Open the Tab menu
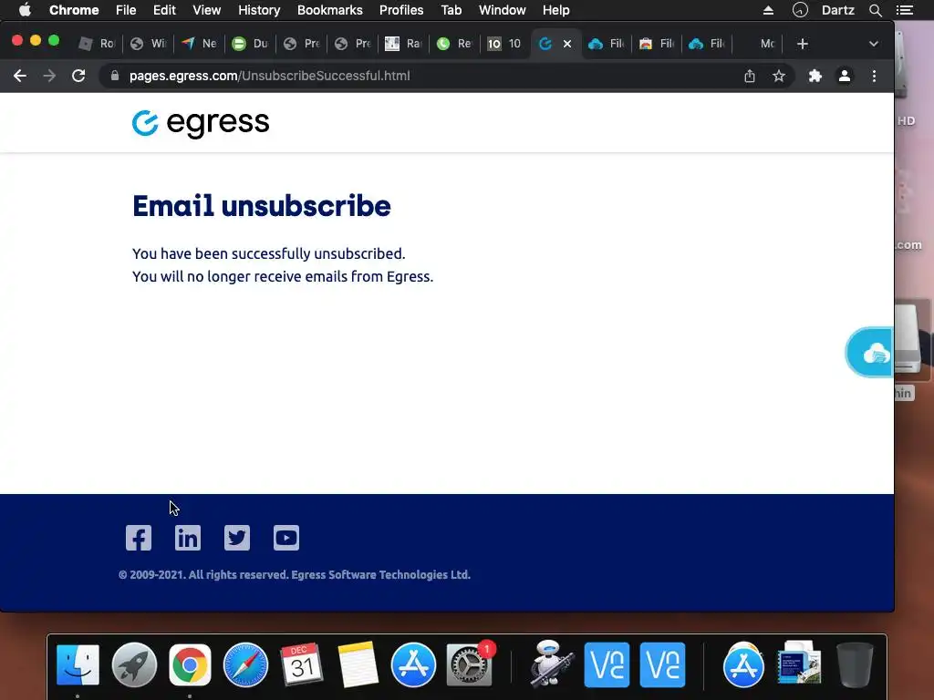 pos(451,10)
